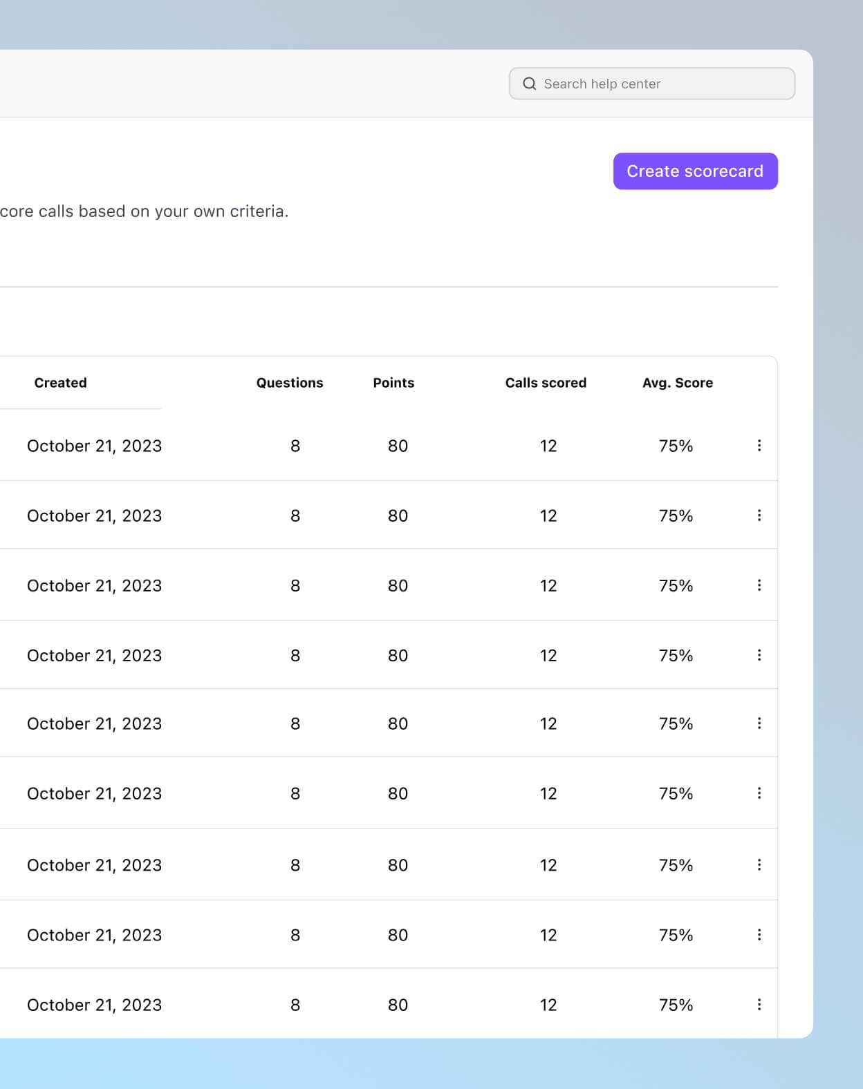Image resolution: width=863 pixels, height=1089 pixels.
Task: Sort by the Questions column header
Action: [290, 383]
